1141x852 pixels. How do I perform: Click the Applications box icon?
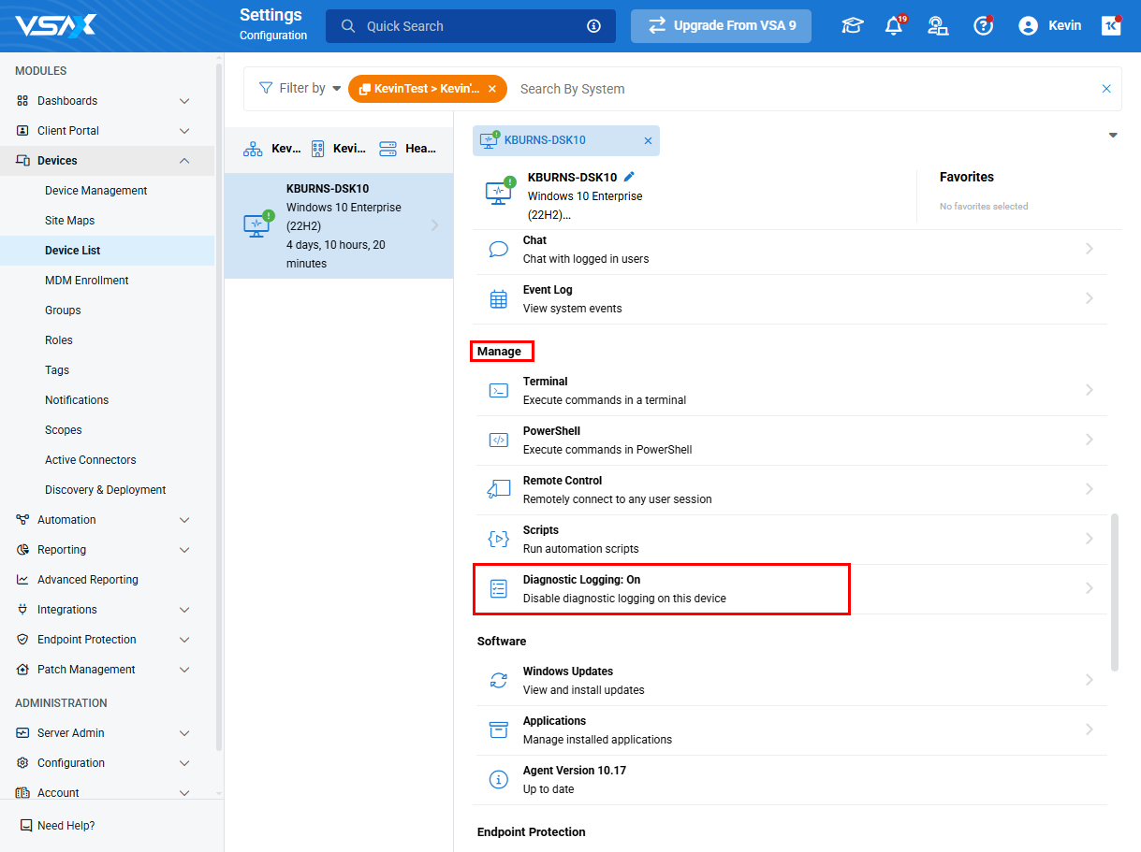click(x=499, y=729)
